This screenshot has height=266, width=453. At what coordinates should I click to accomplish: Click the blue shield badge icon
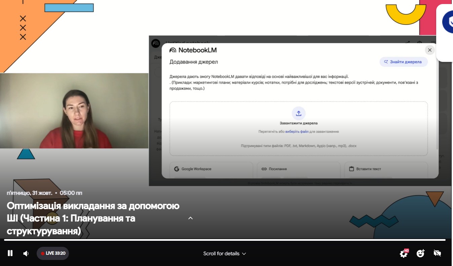pos(448,22)
